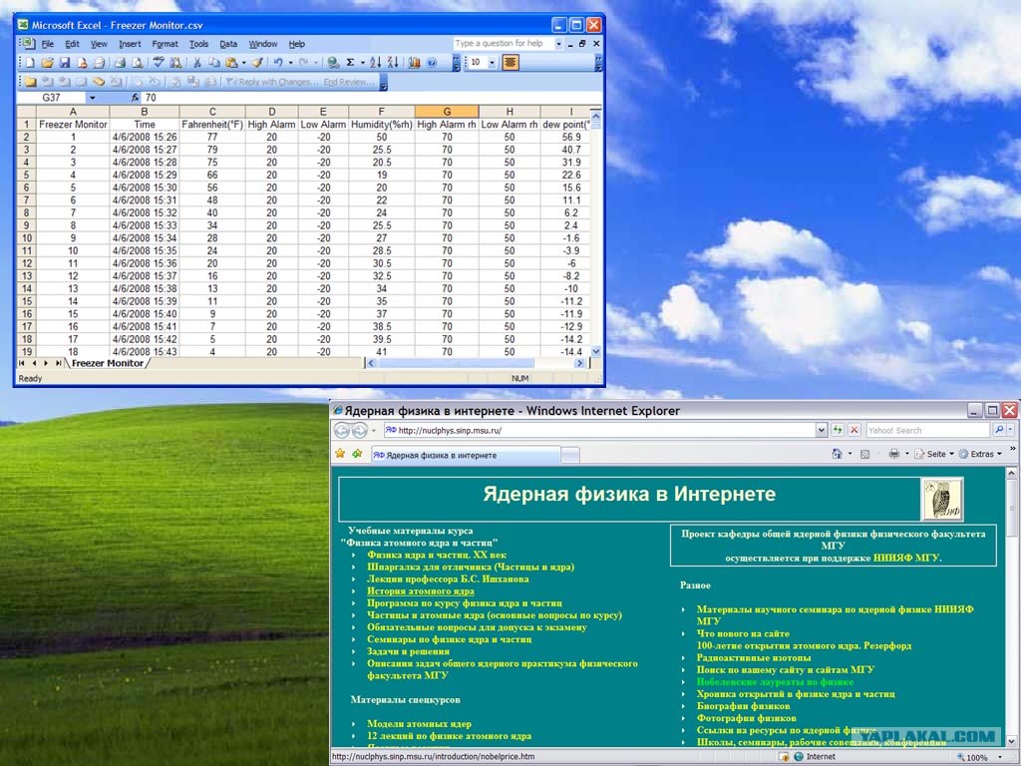The height and width of the screenshot is (766, 1021).
Task: Click the IE Forward arrow button
Action: click(359, 430)
